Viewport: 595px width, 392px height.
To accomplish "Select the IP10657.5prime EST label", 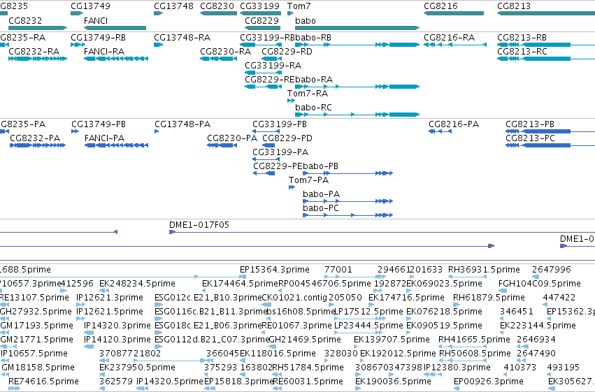I will (34, 354).
